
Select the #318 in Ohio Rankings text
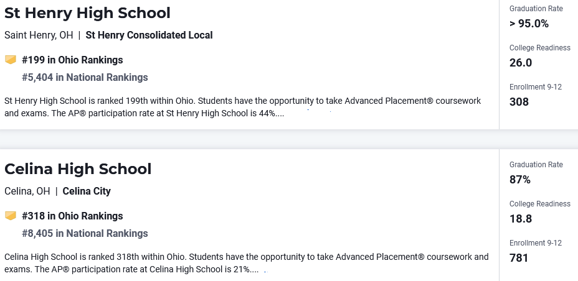click(x=72, y=216)
